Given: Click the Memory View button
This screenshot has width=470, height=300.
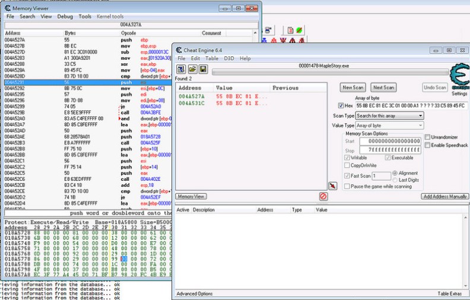Looking at the screenshot, I should coord(191,196).
